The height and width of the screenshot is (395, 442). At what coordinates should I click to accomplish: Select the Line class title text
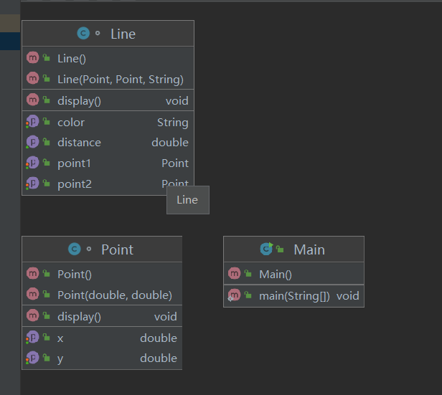click(x=123, y=34)
